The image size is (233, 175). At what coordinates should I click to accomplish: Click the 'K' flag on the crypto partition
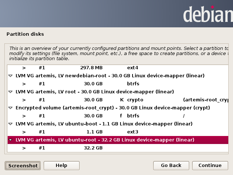(122, 100)
